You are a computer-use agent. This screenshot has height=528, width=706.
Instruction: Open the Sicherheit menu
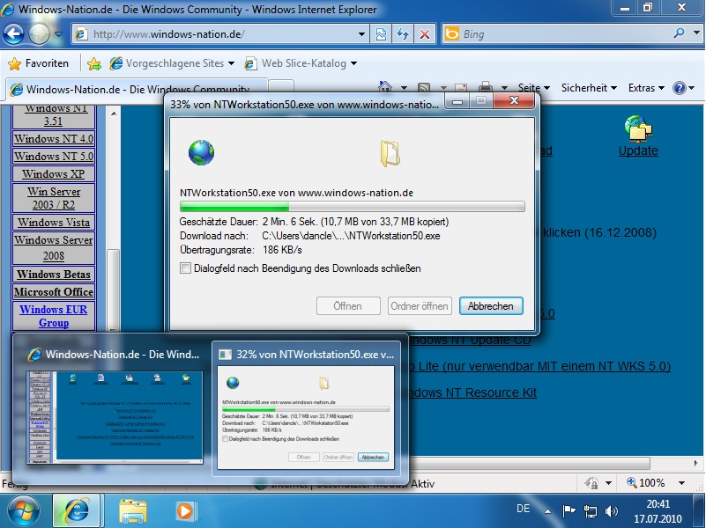coord(589,88)
